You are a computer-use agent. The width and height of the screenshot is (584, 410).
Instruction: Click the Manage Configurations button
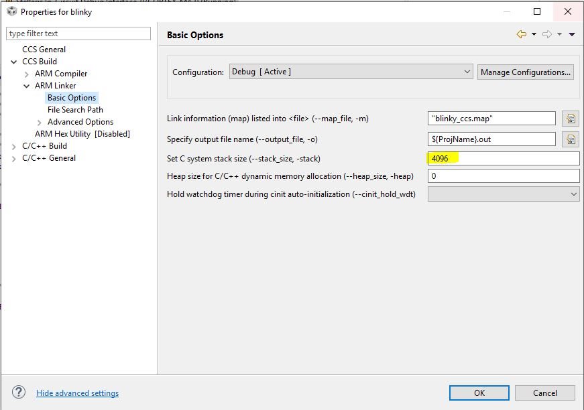(526, 72)
